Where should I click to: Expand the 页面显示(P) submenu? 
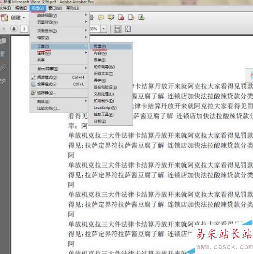pyautogui.click(x=60, y=30)
